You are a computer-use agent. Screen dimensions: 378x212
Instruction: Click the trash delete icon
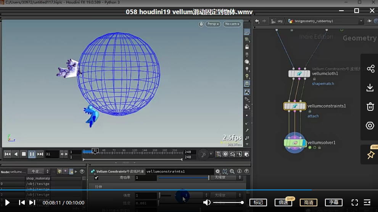(x=370, y=107)
